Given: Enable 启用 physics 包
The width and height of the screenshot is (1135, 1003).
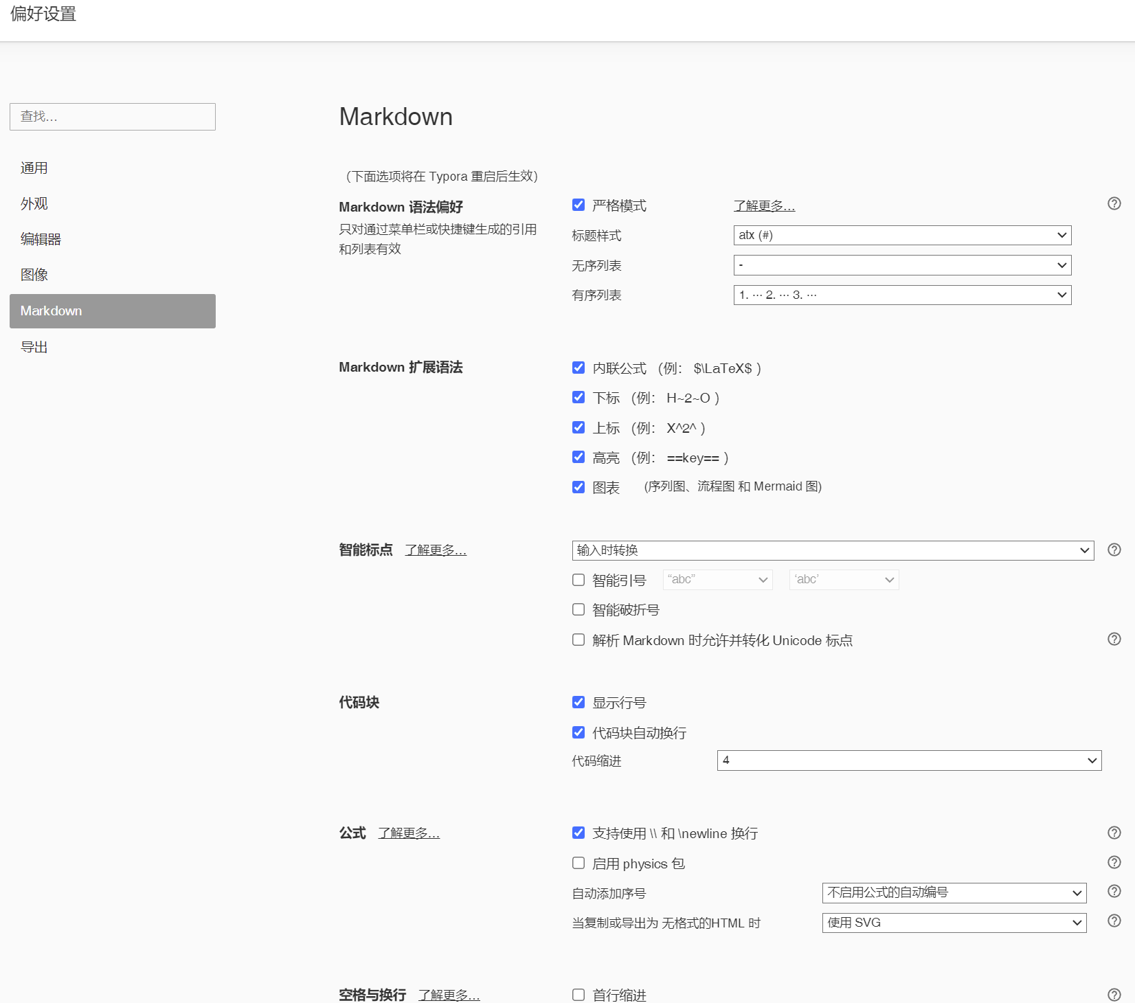Looking at the screenshot, I should click(x=578, y=862).
